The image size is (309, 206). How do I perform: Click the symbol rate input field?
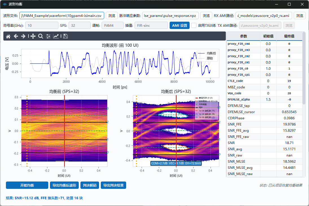(41, 25)
